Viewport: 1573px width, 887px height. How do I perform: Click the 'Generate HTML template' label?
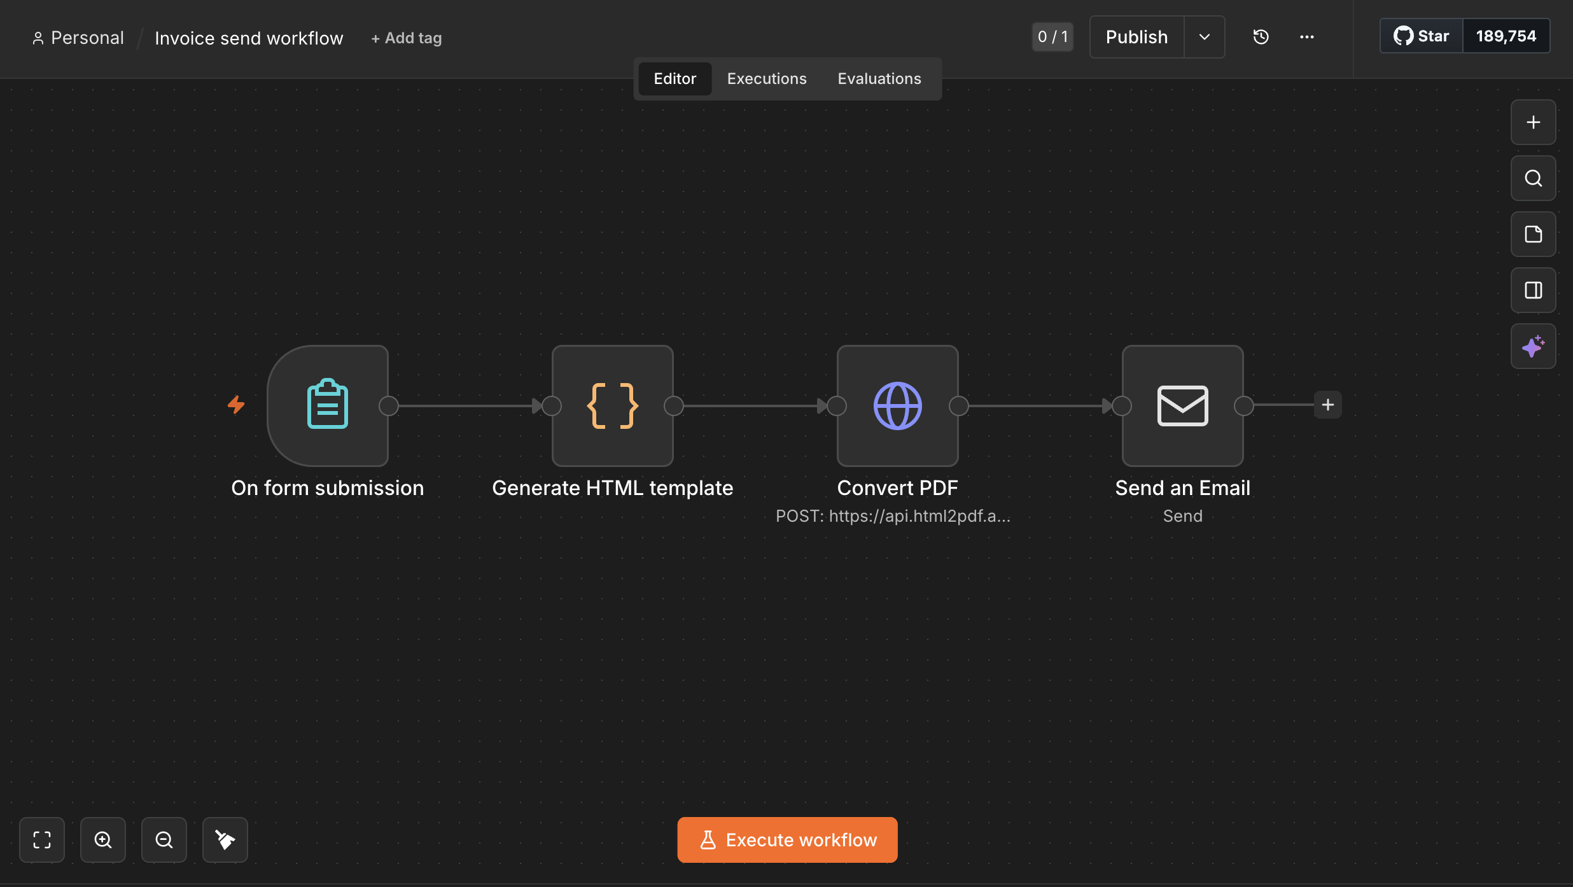pyautogui.click(x=613, y=488)
